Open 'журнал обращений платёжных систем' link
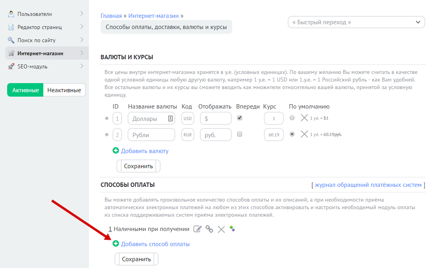 [x=368, y=185]
